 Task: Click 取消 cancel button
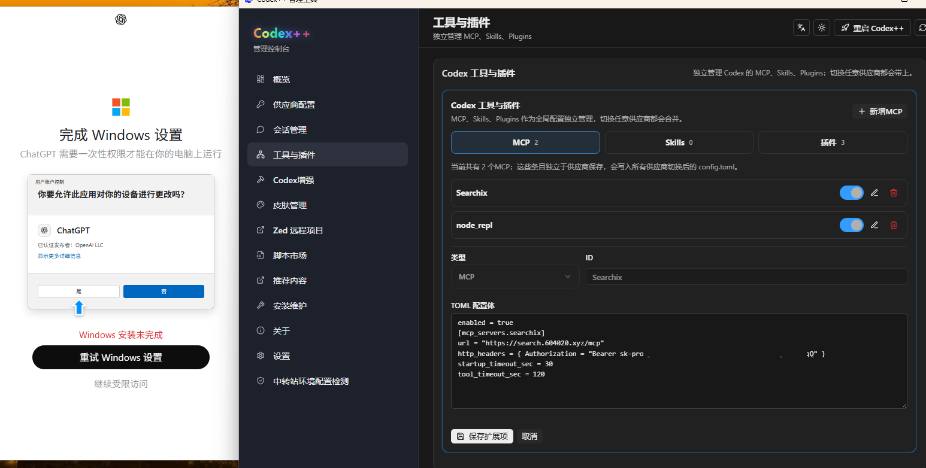529,436
